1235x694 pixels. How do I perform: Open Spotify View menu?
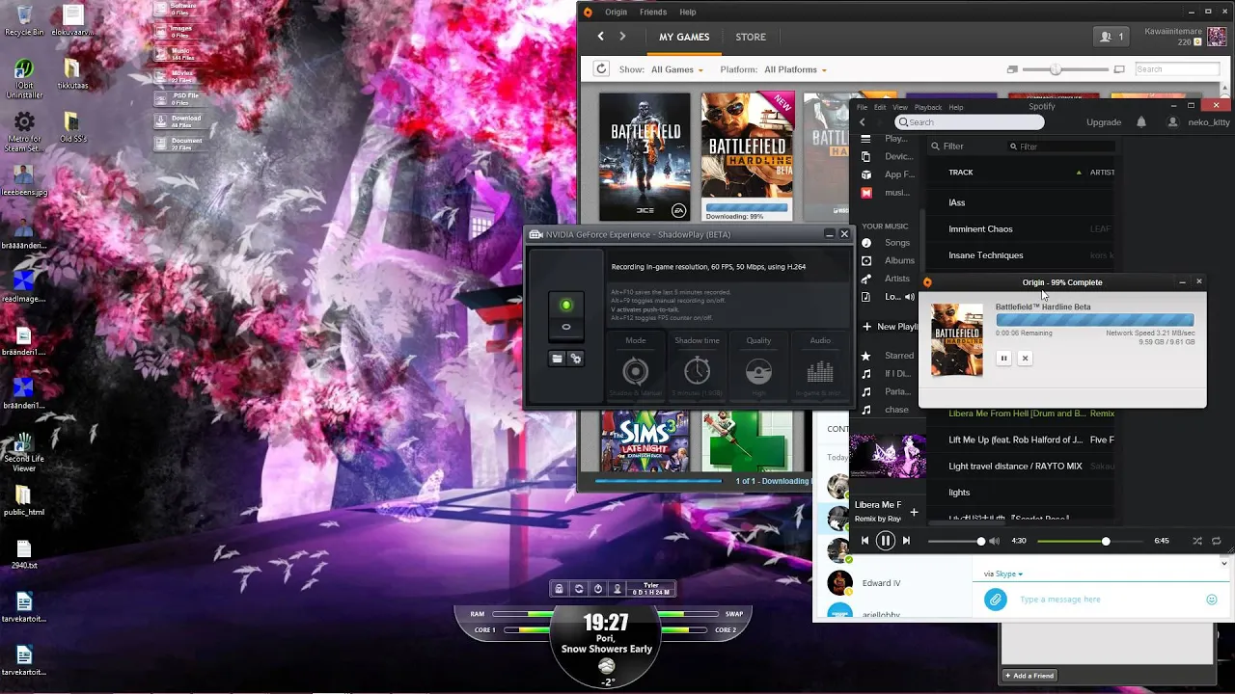coord(900,107)
